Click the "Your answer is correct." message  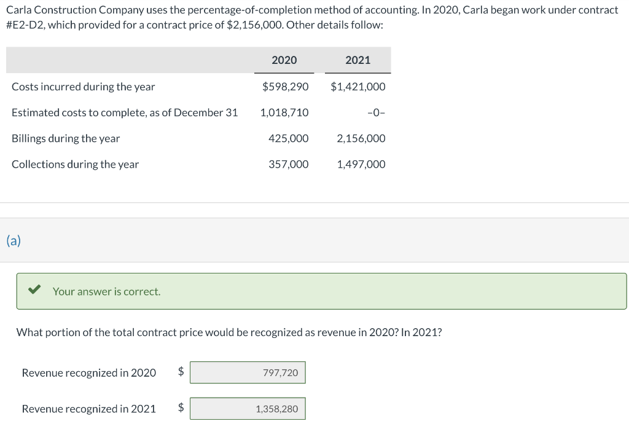106,291
